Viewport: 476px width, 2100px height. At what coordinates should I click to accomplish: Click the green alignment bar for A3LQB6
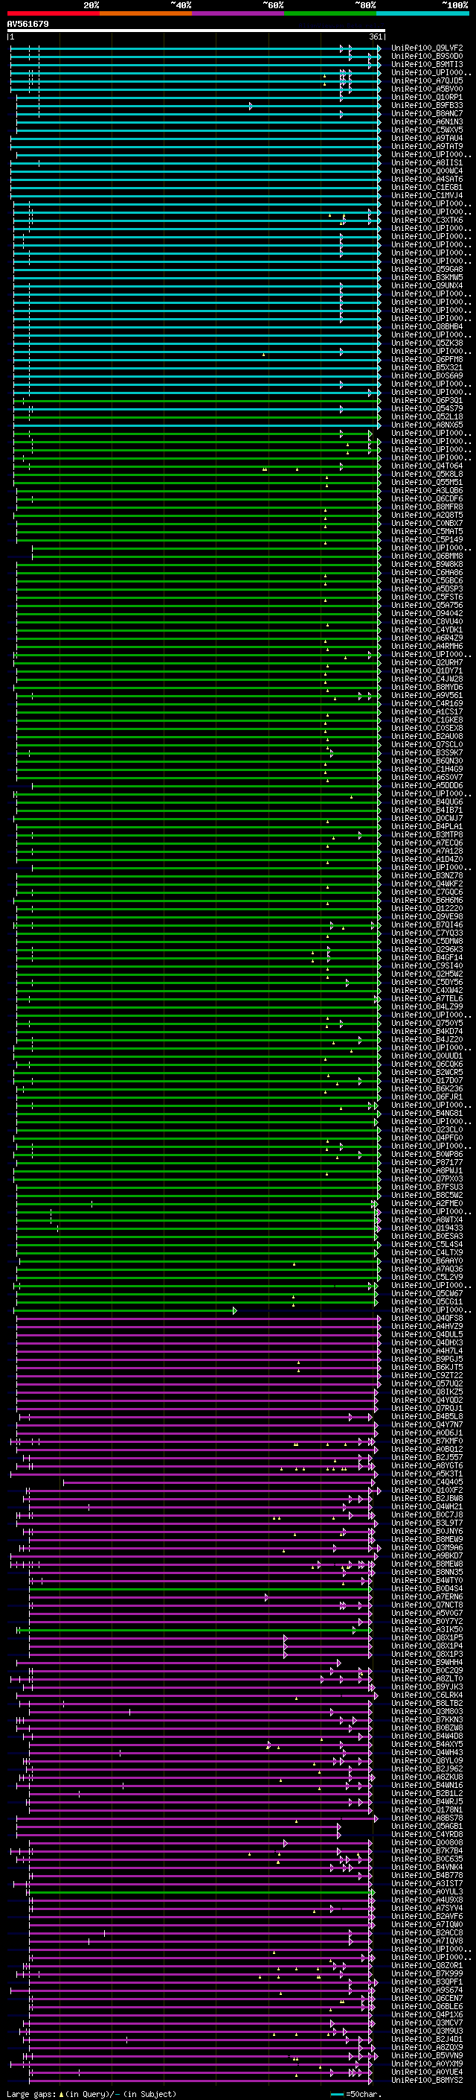(x=198, y=491)
